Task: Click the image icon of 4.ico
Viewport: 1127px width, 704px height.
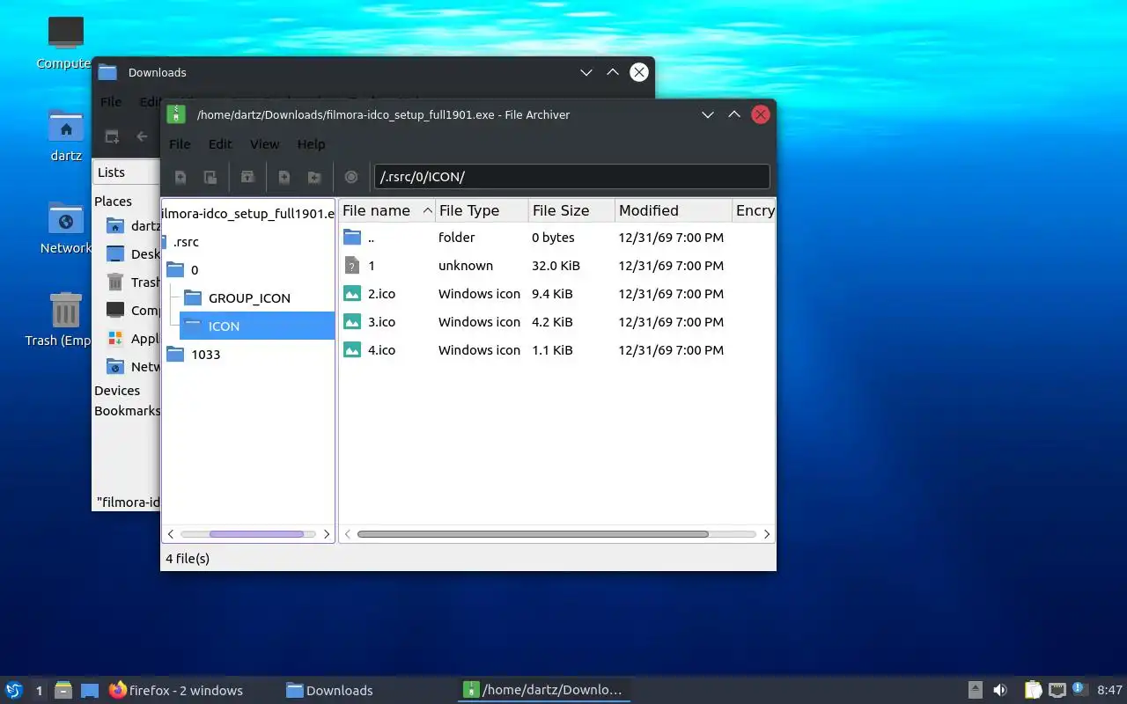Action: [352, 349]
